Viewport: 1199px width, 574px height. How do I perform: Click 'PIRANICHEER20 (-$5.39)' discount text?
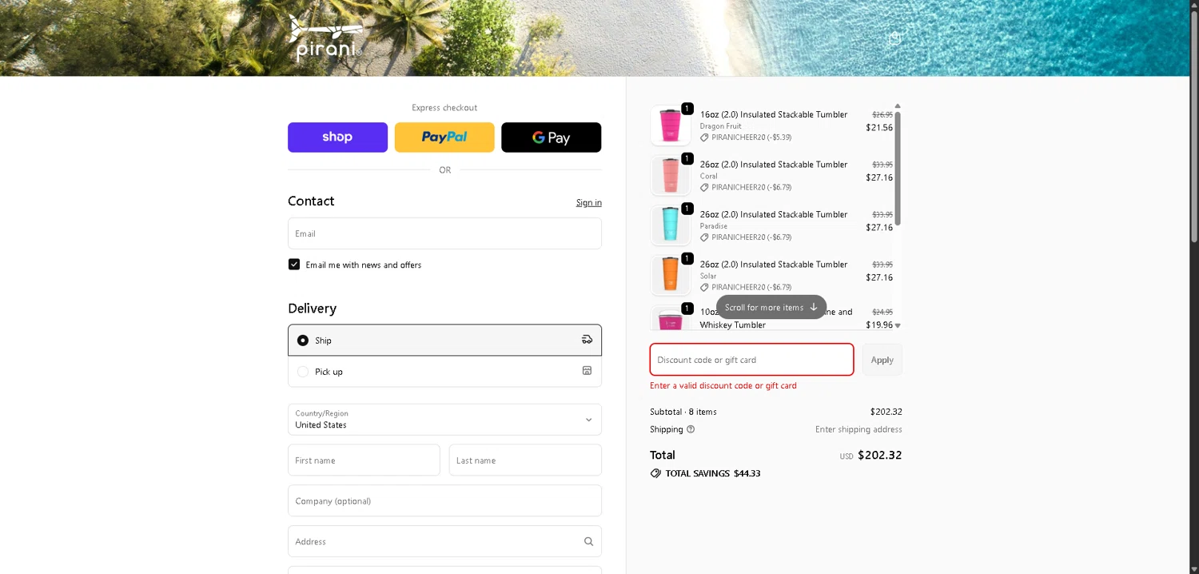coord(751,138)
